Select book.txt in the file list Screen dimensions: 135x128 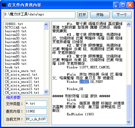pos(12,67)
